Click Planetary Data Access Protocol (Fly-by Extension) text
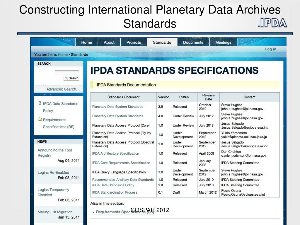The height and width of the screenshot is (225, 300). coord(122,135)
